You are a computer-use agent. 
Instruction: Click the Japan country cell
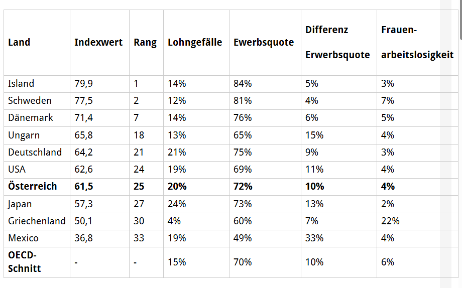[20, 204]
